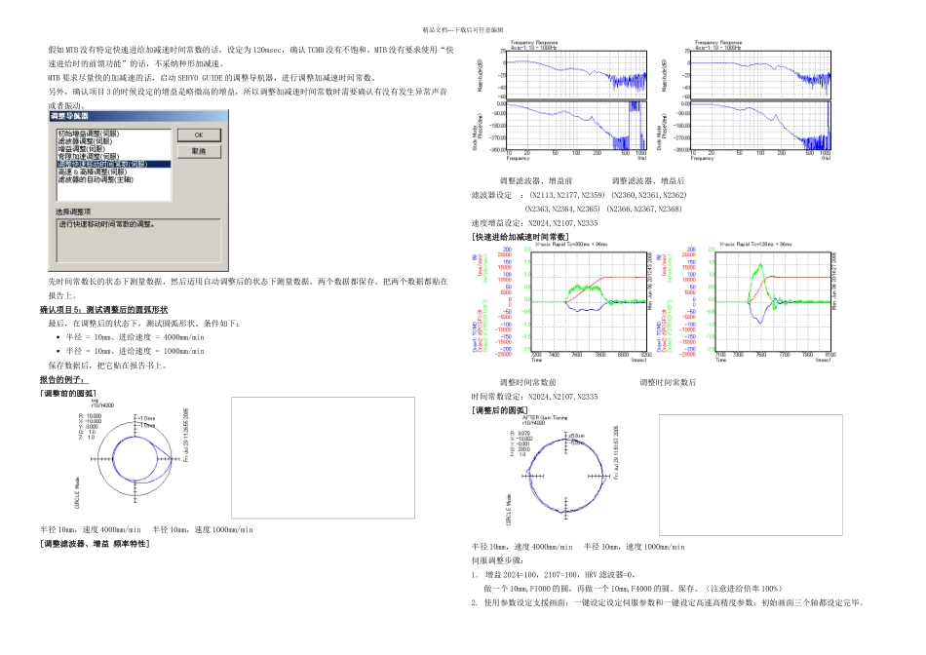Screen dimensions: 926x655
Task: Click the left Frequency Response Bode plot
Action: [x=561, y=100]
